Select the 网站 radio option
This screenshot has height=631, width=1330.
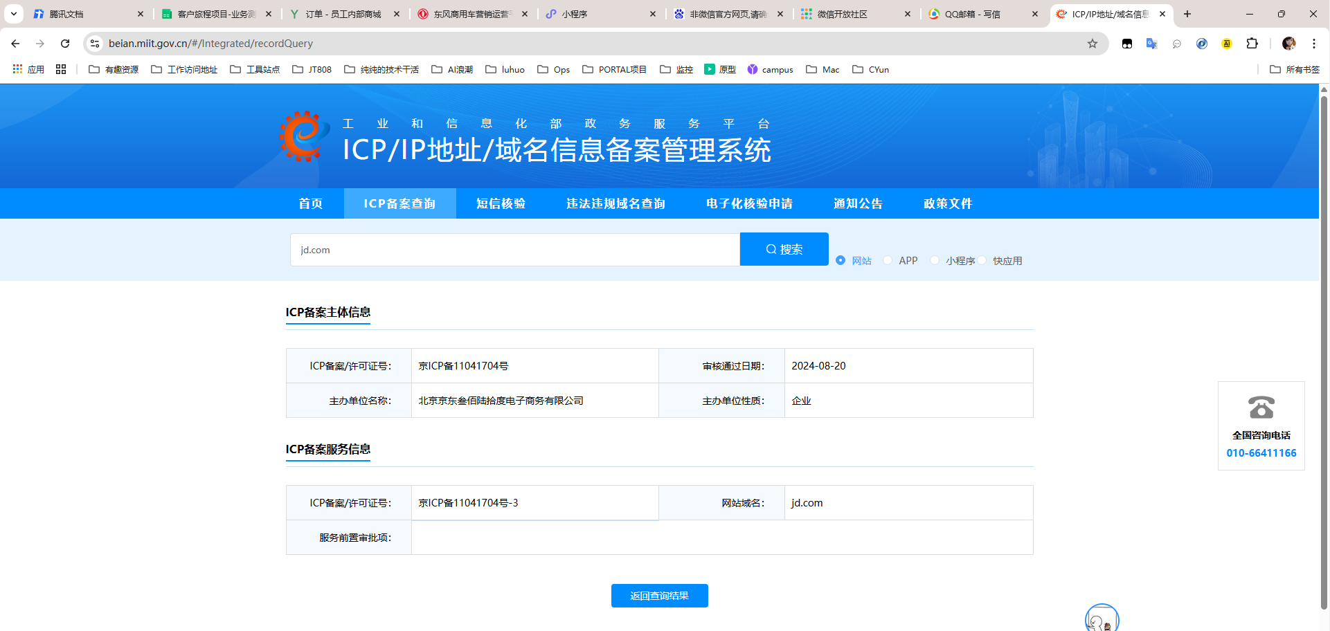pos(841,260)
